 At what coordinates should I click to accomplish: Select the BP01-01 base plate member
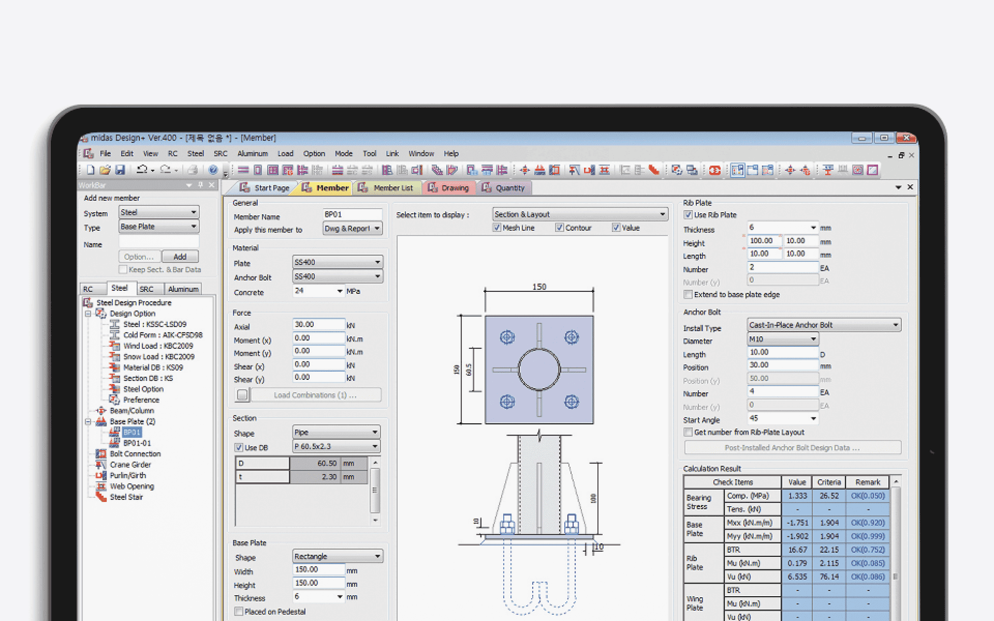tap(137, 443)
